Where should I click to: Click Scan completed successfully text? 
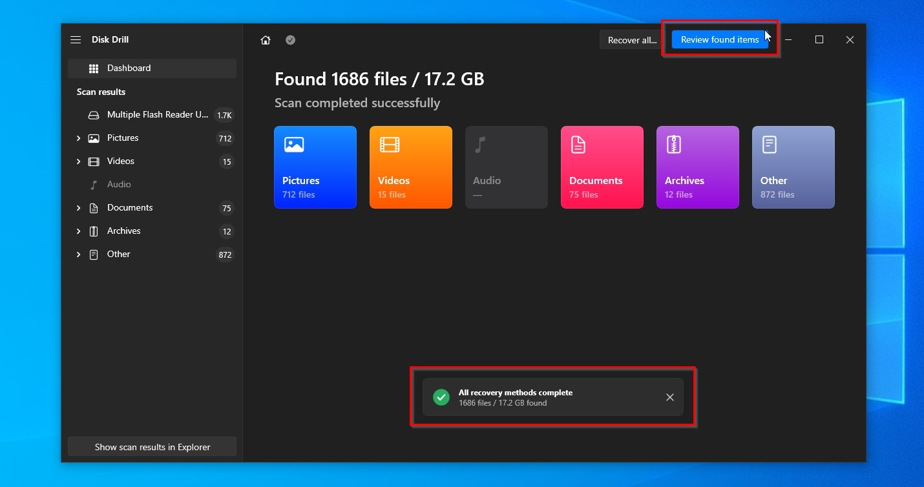pos(357,103)
